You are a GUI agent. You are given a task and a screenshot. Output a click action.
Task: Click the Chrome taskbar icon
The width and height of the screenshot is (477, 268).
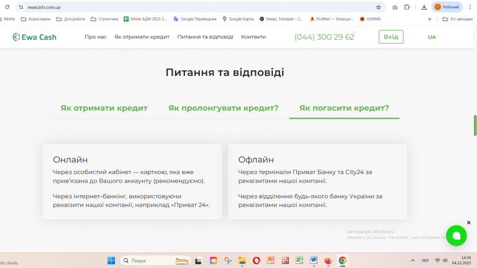tap(343, 261)
